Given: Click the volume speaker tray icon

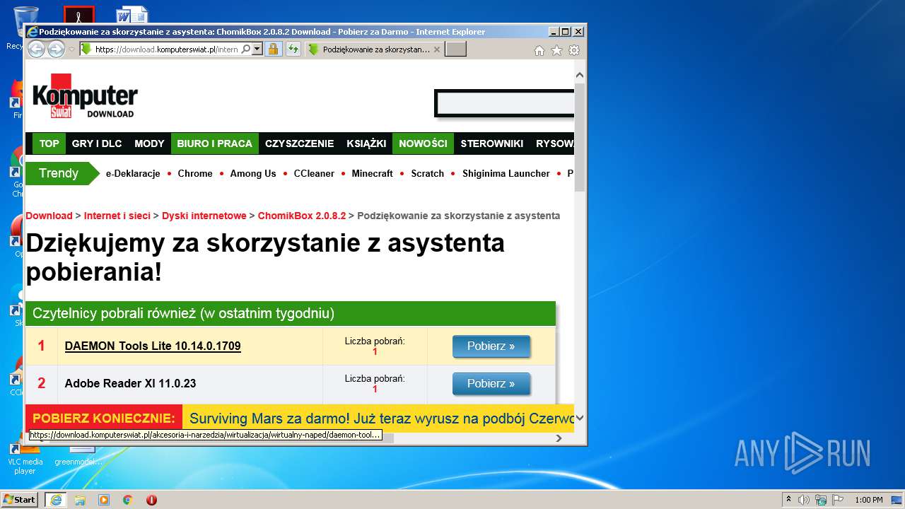Looking at the screenshot, I should tap(804, 500).
